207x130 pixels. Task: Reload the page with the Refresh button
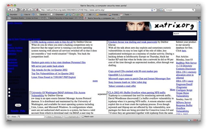click(x=24, y=10)
